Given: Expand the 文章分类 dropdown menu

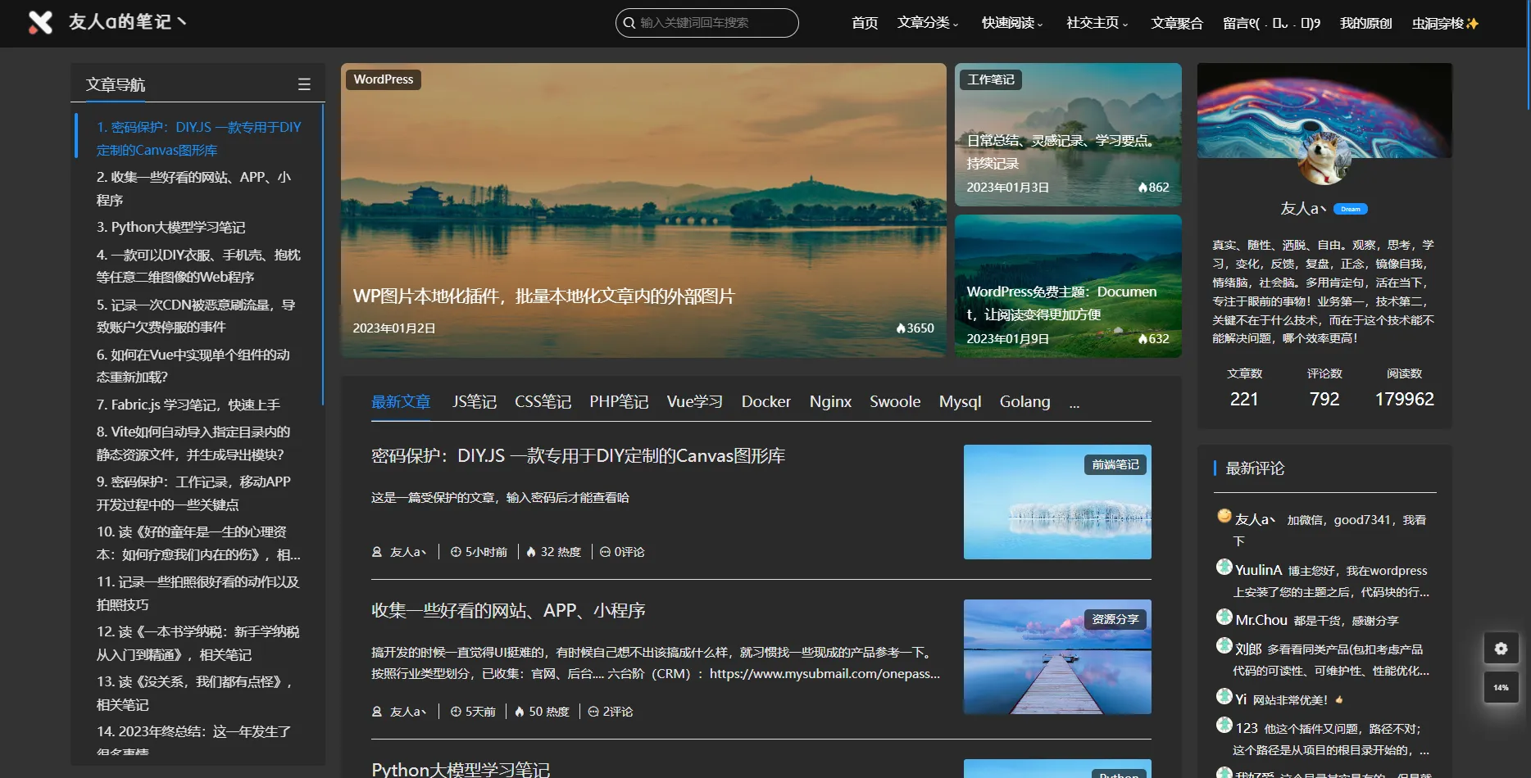Looking at the screenshot, I should (x=927, y=23).
